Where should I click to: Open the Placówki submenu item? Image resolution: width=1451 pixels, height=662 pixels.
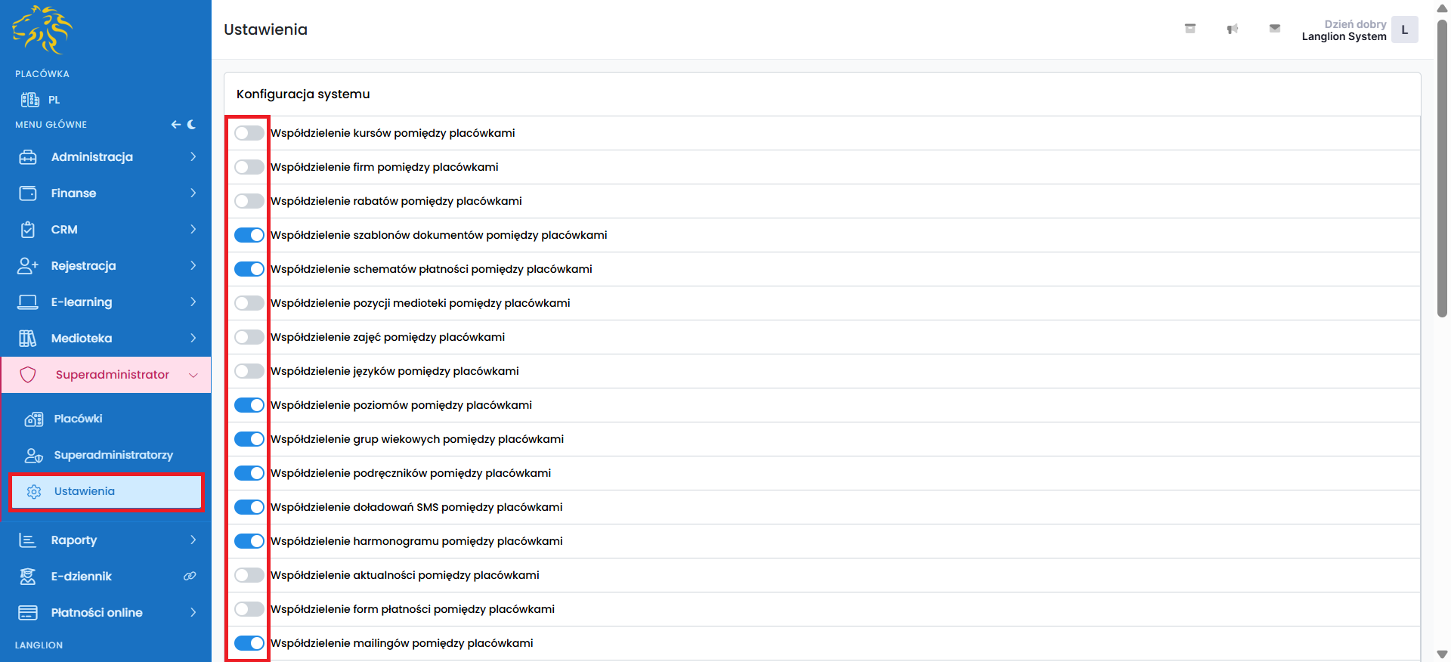[78, 419]
